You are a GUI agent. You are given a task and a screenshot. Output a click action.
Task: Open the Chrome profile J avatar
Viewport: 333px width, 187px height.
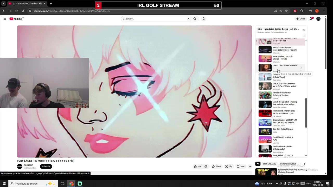point(317,11)
